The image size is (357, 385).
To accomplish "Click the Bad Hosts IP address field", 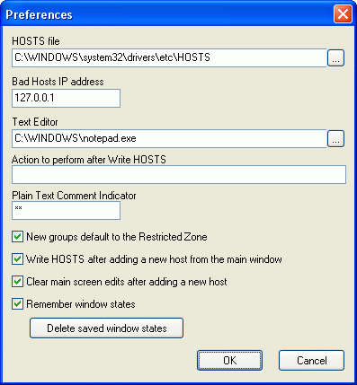I will (x=66, y=98).
